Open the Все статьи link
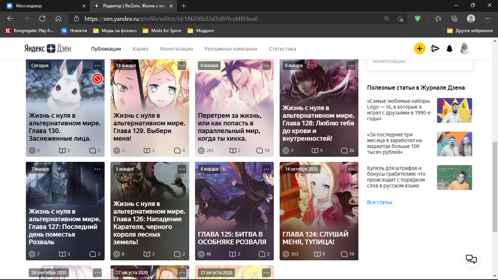 (380, 202)
